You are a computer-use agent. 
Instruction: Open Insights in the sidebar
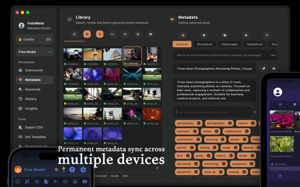pyautogui.click(x=34, y=108)
